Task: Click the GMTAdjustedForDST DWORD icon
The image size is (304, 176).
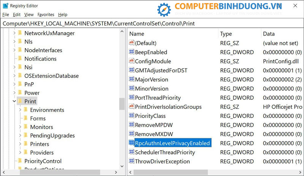Action: [131, 70]
